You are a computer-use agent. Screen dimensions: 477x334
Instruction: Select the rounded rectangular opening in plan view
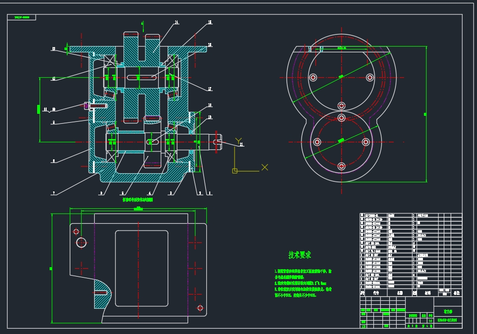(x=141, y=268)
